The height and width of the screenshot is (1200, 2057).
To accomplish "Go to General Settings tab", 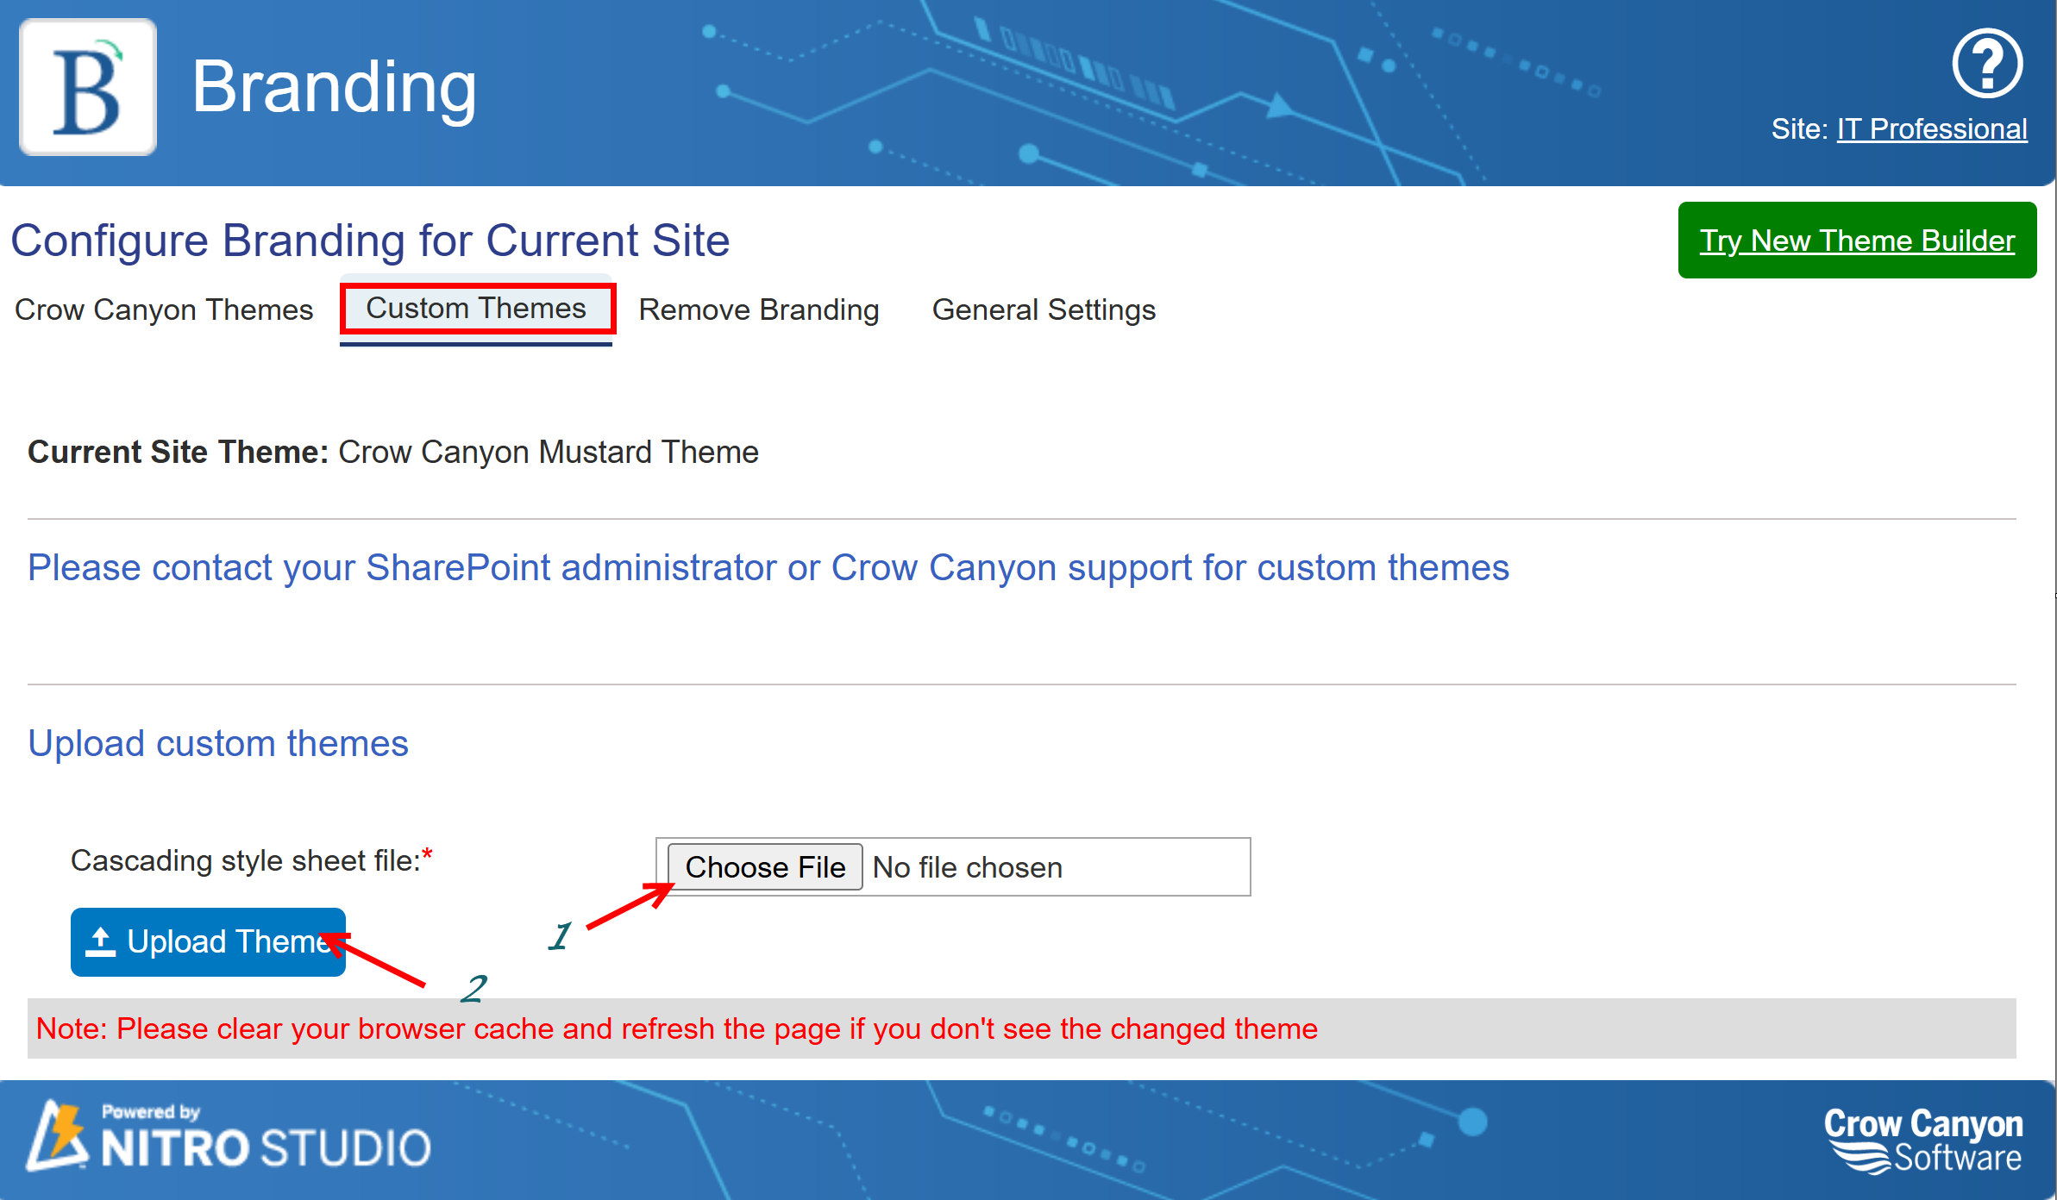I will [x=1044, y=309].
